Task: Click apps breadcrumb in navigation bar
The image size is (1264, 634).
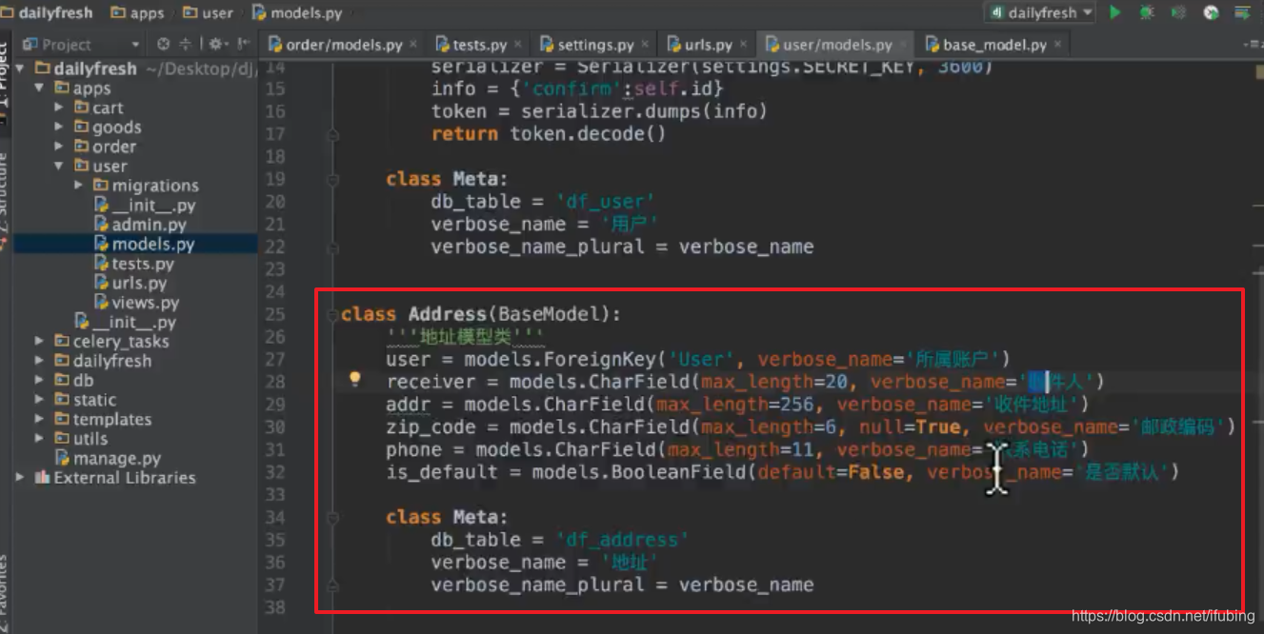Action: (x=137, y=12)
